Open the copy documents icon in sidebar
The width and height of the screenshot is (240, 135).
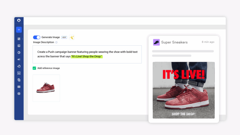pos(19,80)
